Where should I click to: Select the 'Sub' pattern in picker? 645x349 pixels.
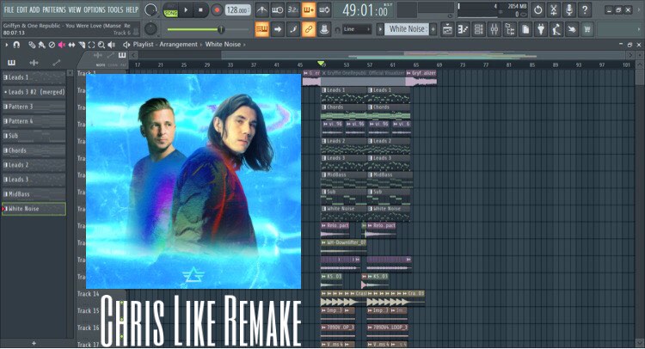click(x=34, y=136)
